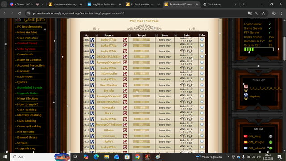The height and width of the screenshot is (161, 286).
Task: View site information icon in address bar
Action: click(29, 13)
